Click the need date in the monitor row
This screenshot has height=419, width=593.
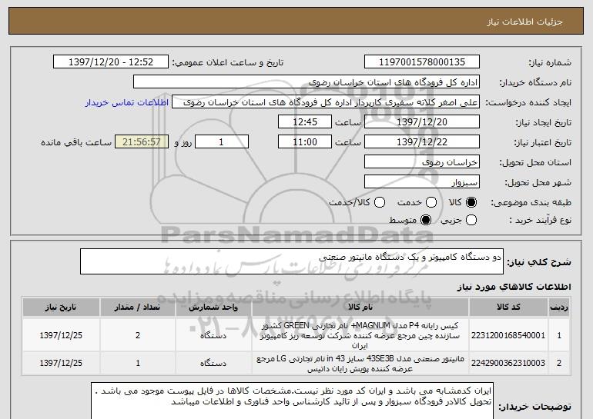(61, 363)
